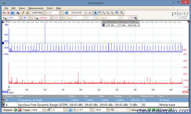Click the Capture Count column header
This screenshot has height=114, width=191.
click(149, 96)
